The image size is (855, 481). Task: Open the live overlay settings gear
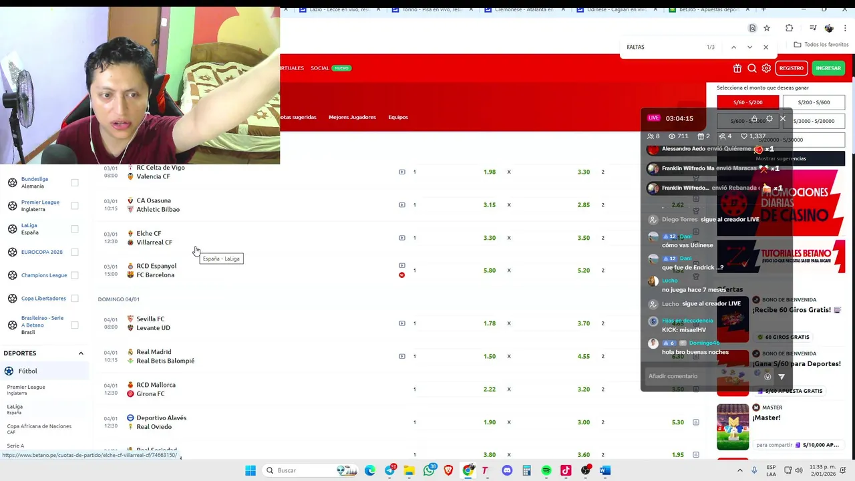point(769,119)
